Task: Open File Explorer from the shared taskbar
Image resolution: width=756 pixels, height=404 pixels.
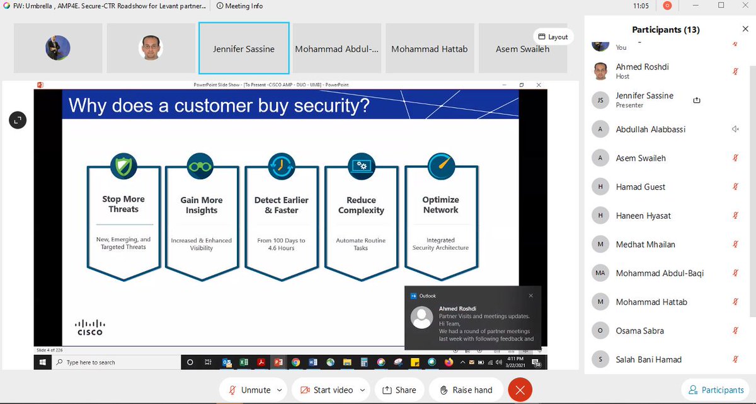Action: (346, 362)
